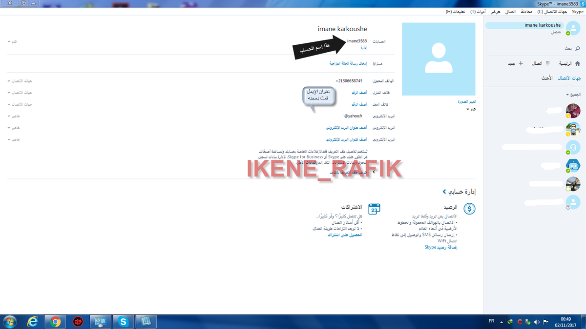Select the blue robot bot contact

coord(573,166)
